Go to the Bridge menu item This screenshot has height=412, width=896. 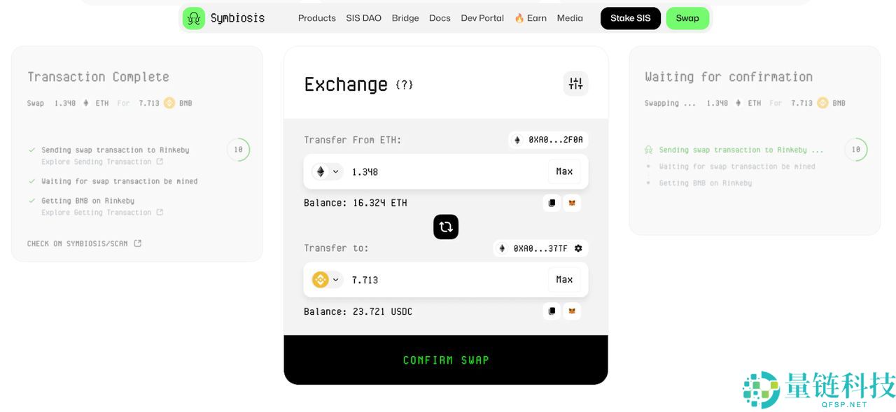click(405, 18)
